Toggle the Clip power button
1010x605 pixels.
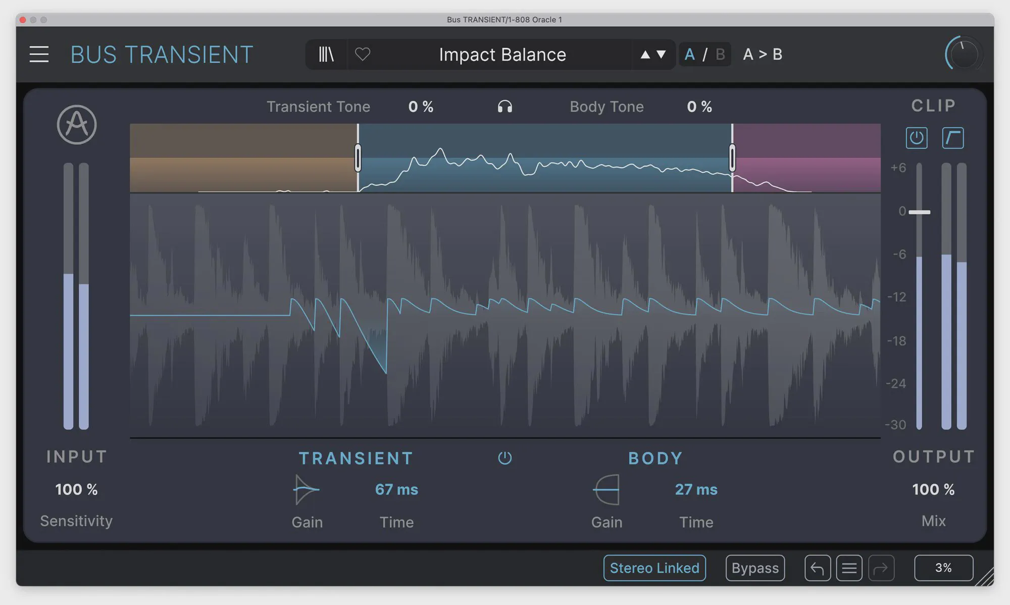click(x=916, y=138)
